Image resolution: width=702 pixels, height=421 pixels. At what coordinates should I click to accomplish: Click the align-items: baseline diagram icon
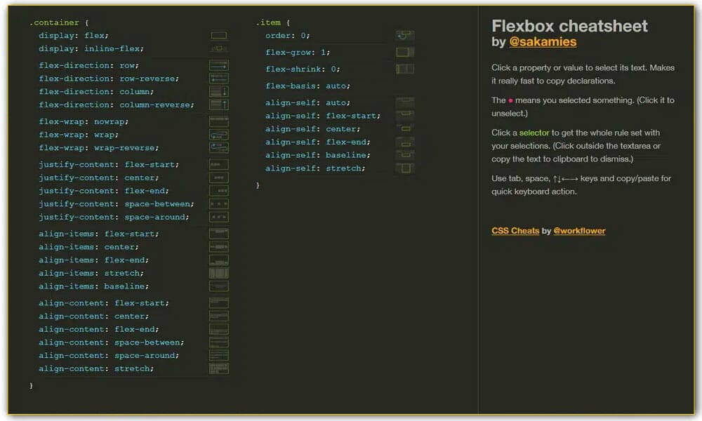[x=218, y=286]
